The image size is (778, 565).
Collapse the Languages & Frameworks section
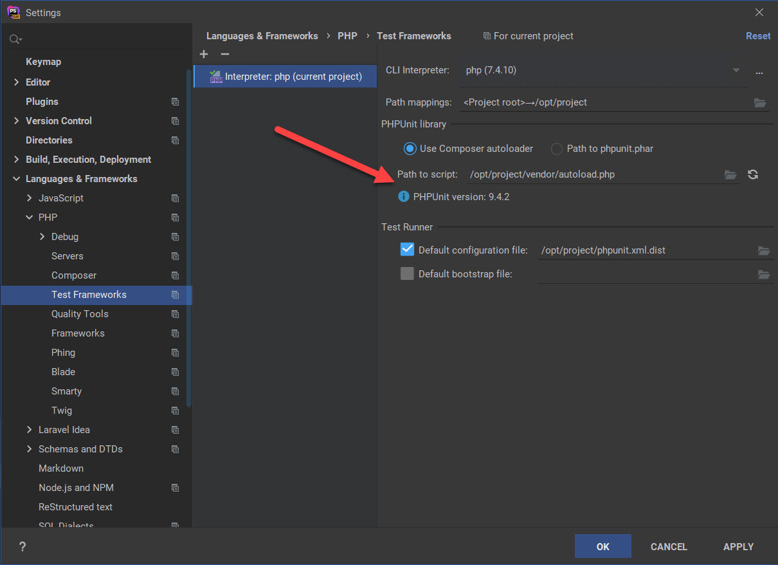(16, 179)
